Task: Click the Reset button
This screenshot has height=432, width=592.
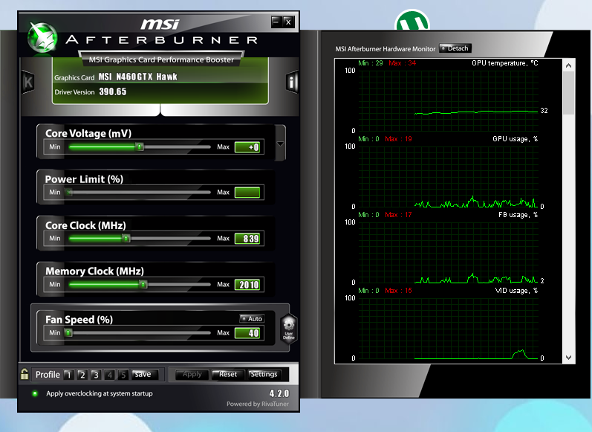Action: point(228,374)
